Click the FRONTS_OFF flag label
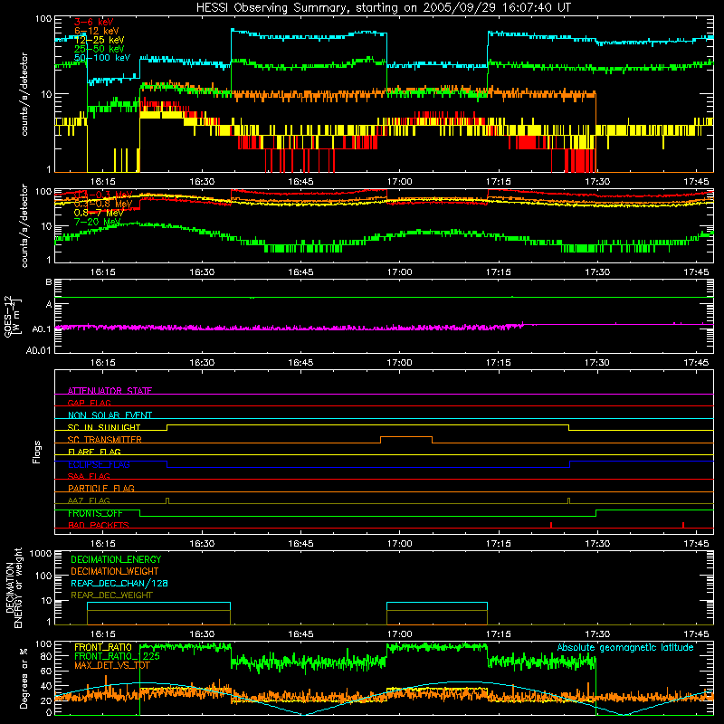Viewport: 724px width, 724px height. click(x=95, y=513)
